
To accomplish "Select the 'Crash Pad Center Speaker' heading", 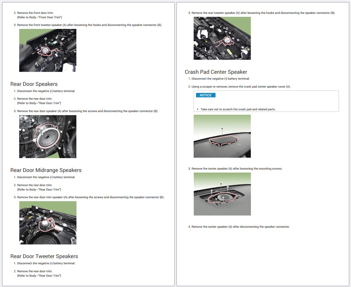I will click(216, 72).
